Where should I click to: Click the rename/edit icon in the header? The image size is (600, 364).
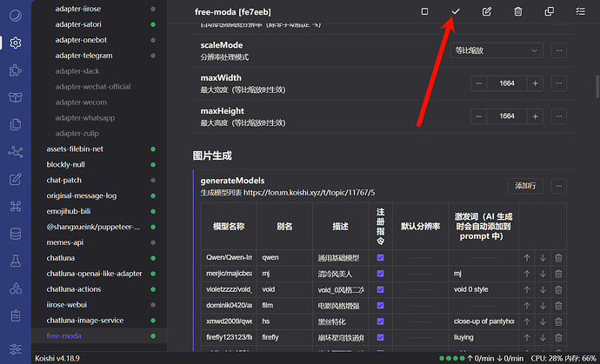[487, 11]
